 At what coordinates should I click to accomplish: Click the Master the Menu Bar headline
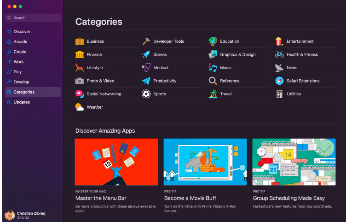click(101, 198)
